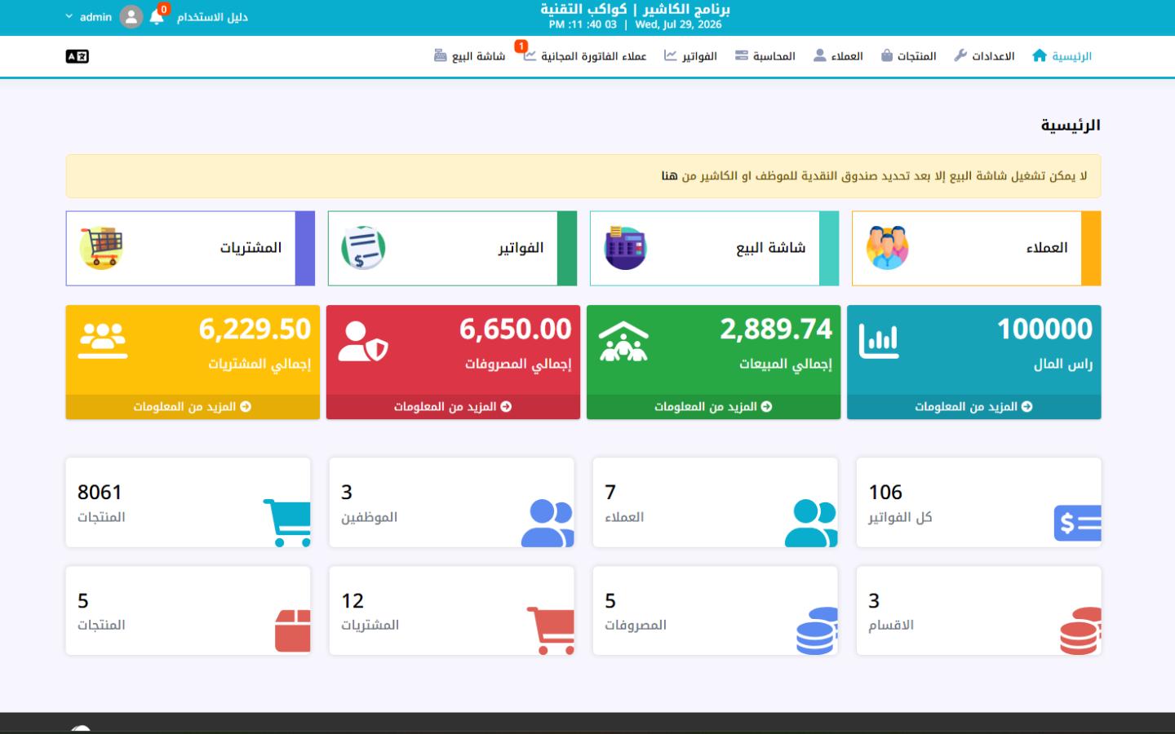Open الفواتير menu in navigation bar
1175x734 pixels.
tap(690, 56)
